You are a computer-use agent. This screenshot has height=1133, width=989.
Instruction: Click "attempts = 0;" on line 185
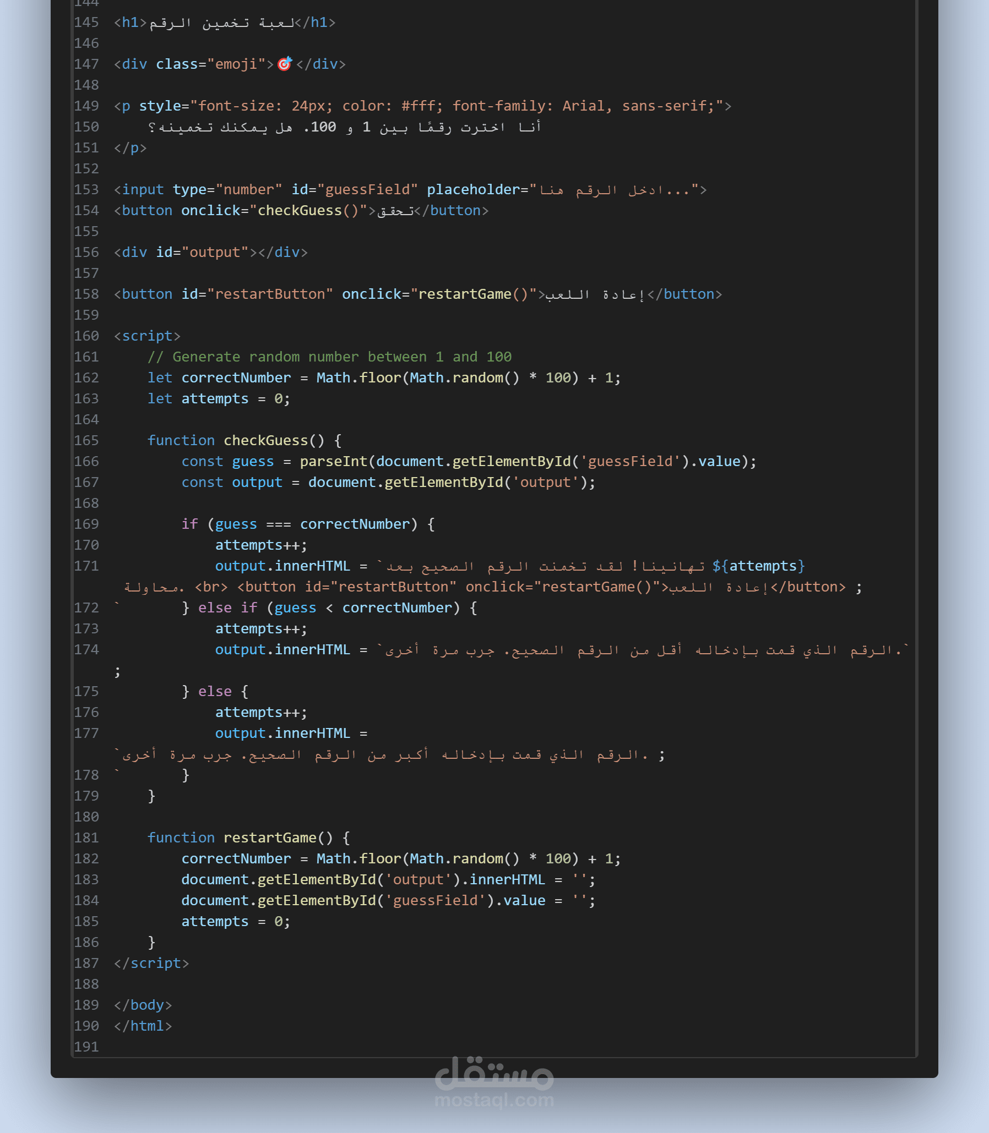236,922
